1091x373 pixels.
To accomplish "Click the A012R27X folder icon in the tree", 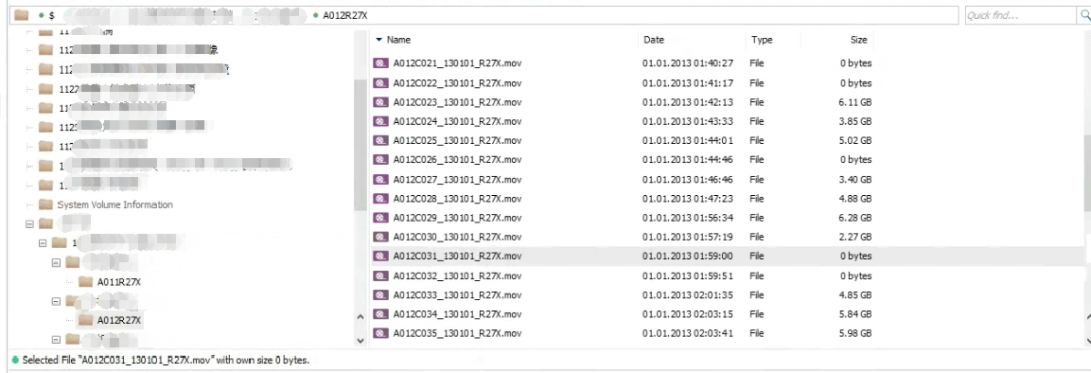I will pos(85,320).
